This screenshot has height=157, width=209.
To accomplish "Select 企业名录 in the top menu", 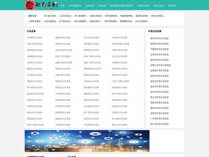I will [89, 6].
